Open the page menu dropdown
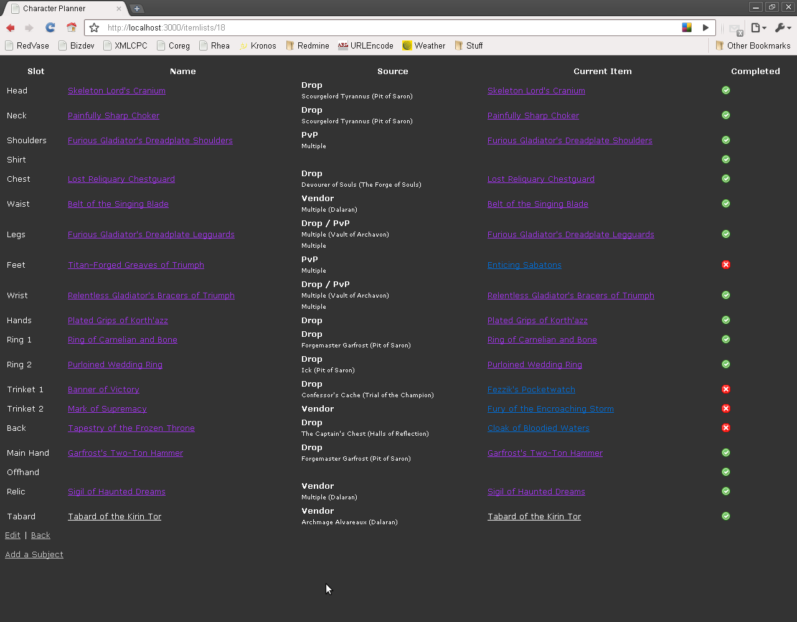This screenshot has height=622, width=797. pyautogui.click(x=758, y=28)
